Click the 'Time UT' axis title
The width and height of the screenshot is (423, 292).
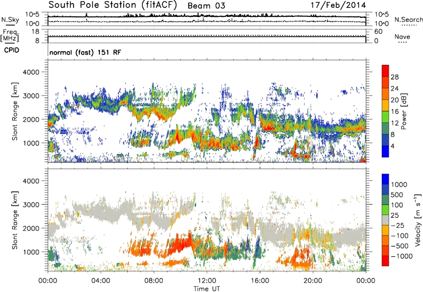coord(207,289)
